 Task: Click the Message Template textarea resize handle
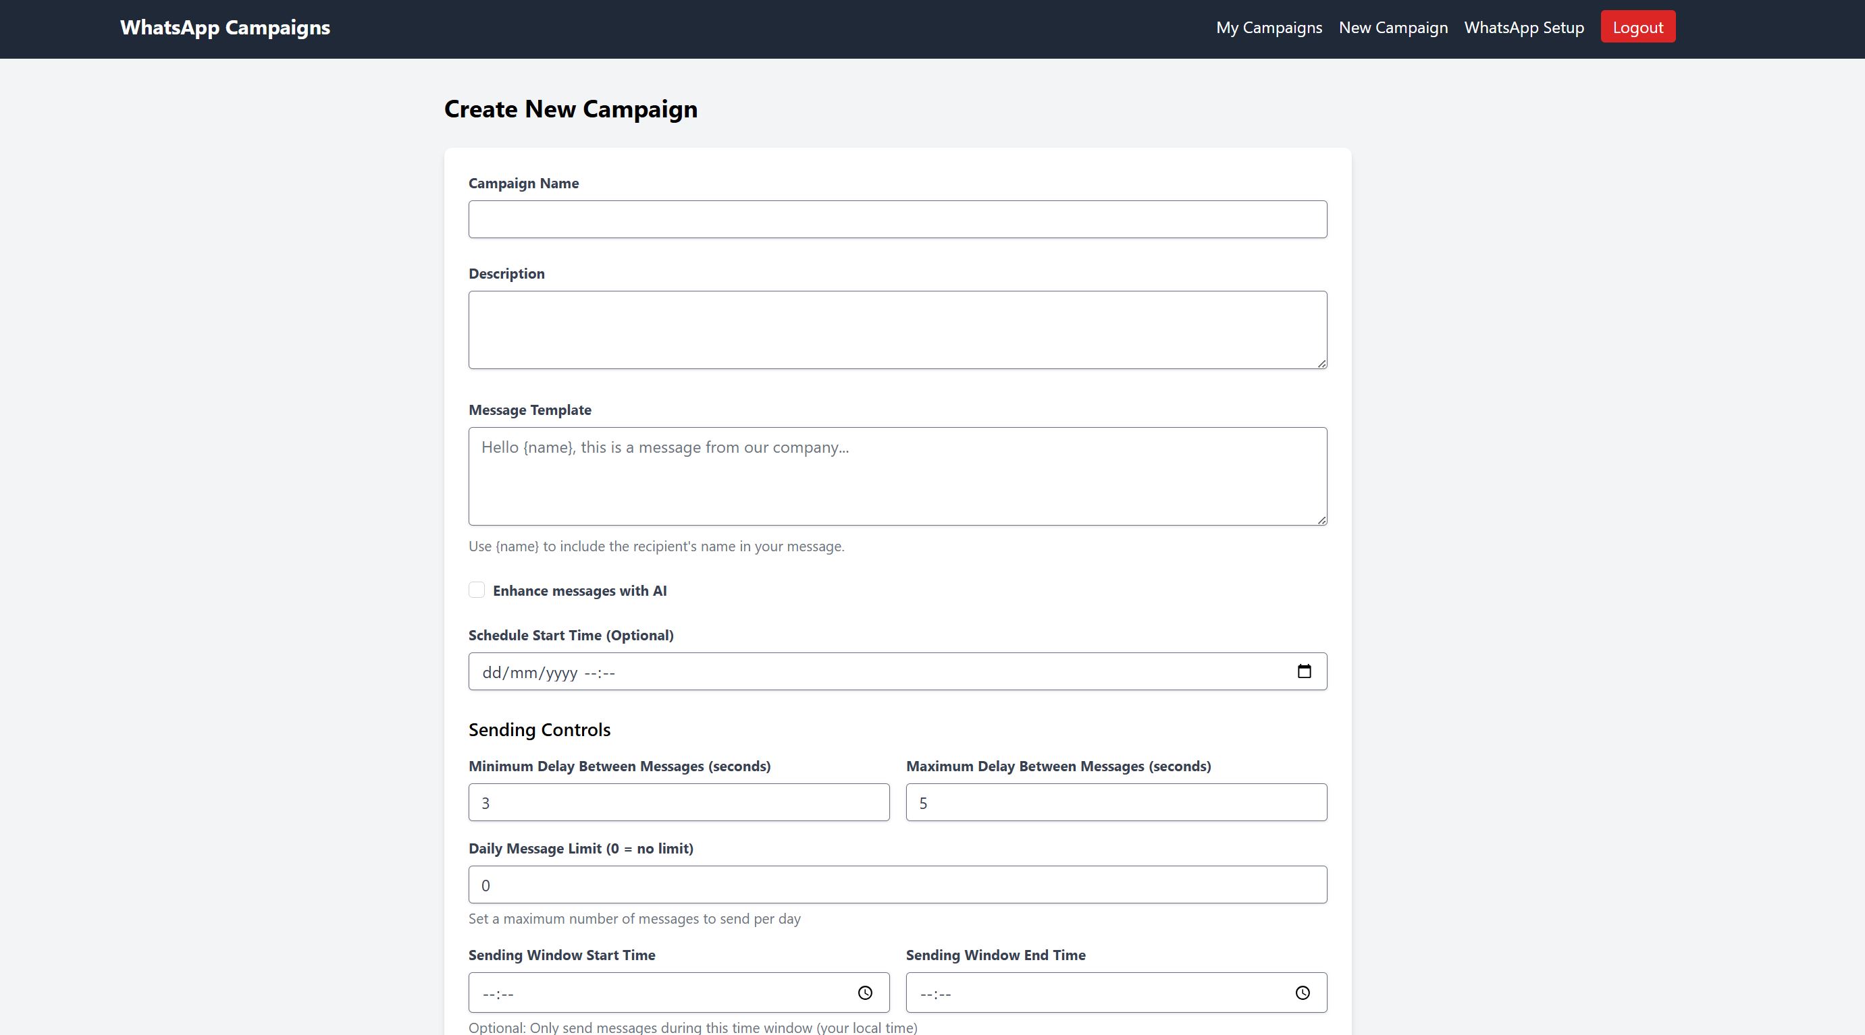click(1321, 520)
